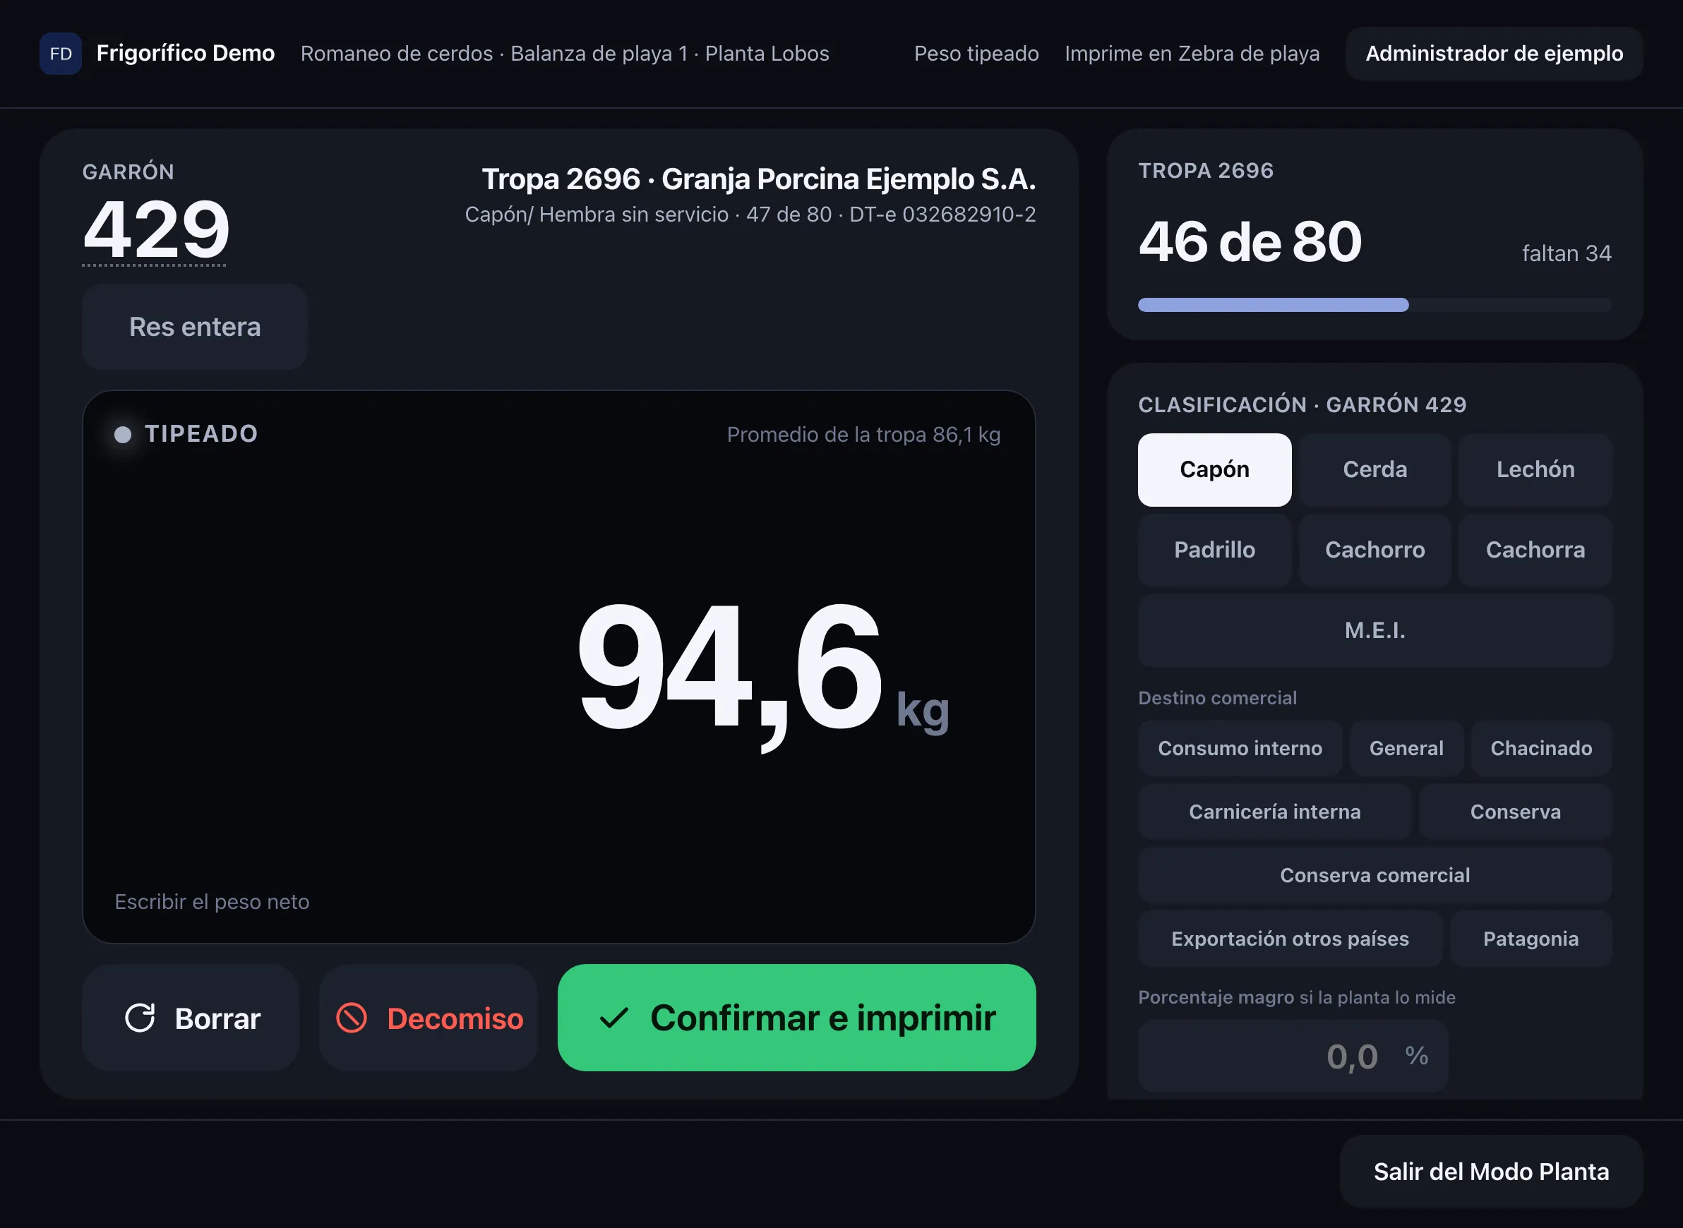Open the Administrador de ejemplo menu
The image size is (1683, 1228).
1493,54
